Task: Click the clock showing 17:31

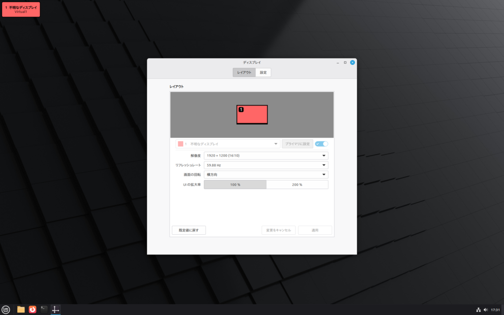Action: (x=495, y=310)
